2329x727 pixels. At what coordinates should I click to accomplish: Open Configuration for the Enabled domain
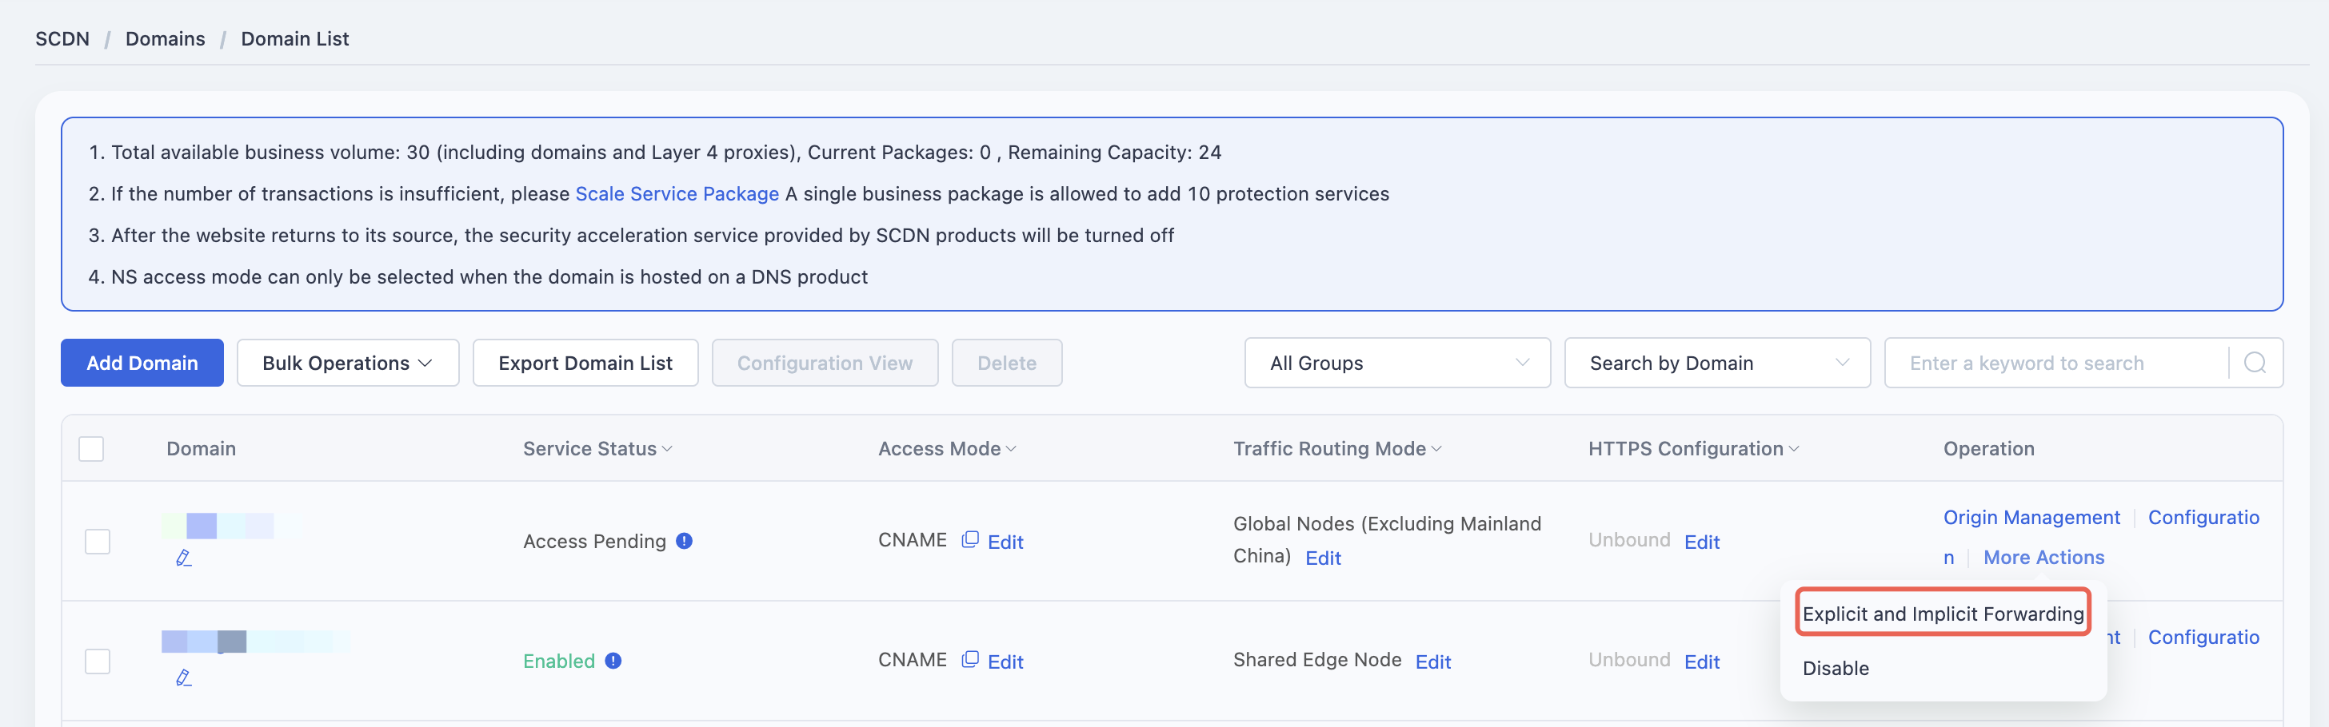click(x=2203, y=638)
